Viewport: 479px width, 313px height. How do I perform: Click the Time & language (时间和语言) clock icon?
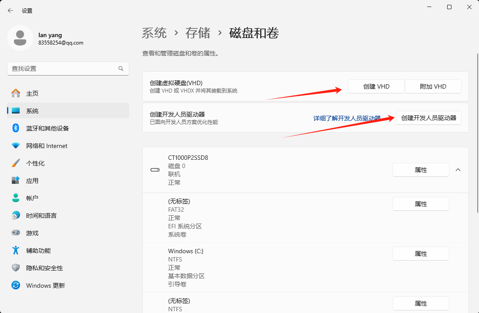(16, 215)
